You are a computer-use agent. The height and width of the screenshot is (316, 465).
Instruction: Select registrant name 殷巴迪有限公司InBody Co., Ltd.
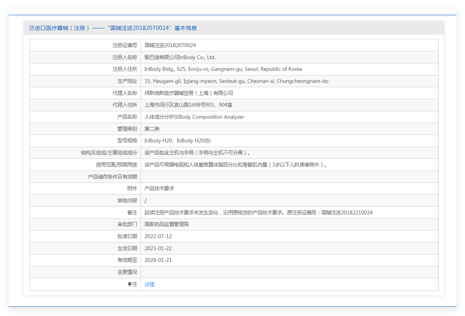[180, 58]
